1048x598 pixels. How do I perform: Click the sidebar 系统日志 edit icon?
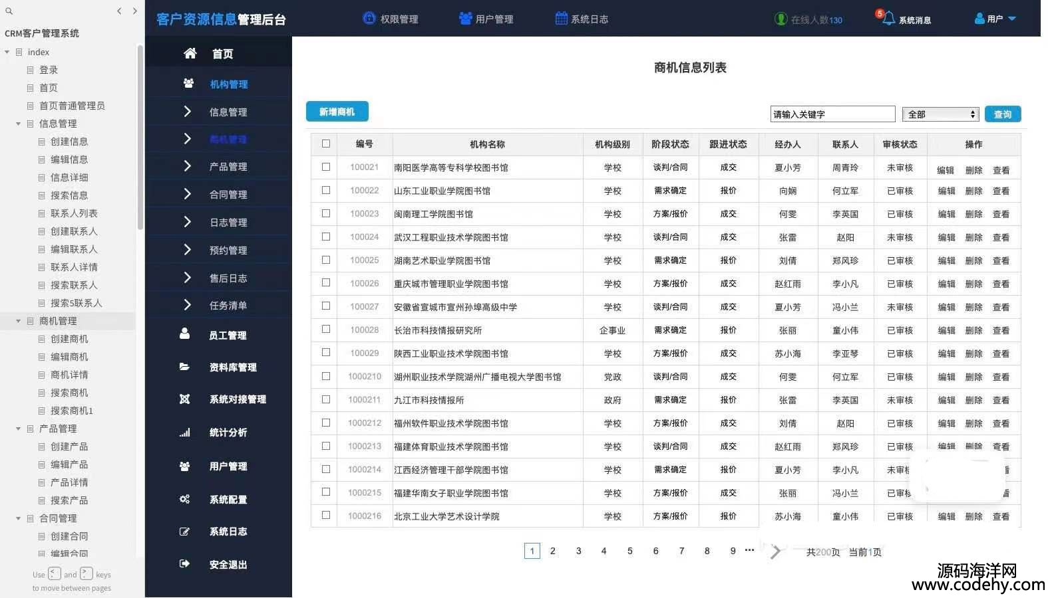coord(184,532)
